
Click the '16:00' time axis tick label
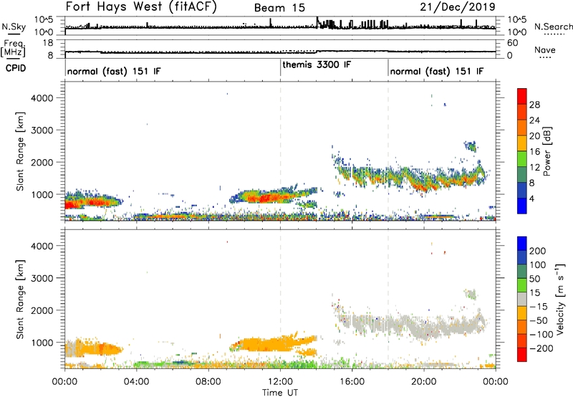[352, 382]
